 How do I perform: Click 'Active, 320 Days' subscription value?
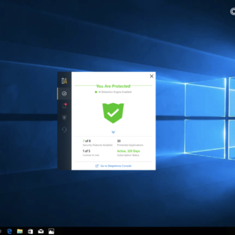128,151
